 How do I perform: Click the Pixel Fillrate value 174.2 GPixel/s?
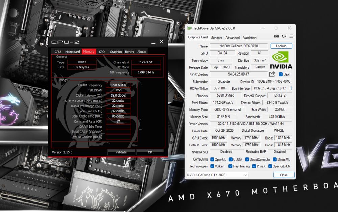(x=223, y=103)
